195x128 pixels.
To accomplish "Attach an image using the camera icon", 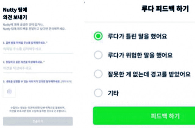I will (9, 91).
